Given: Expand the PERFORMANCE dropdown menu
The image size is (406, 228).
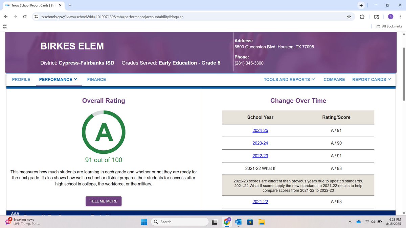Looking at the screenshot, I should 58,79.
